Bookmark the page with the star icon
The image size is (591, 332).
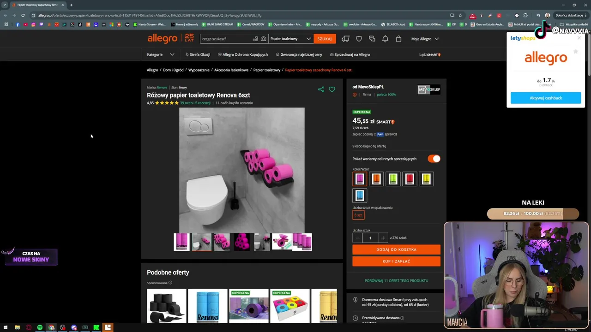(460, 15)
